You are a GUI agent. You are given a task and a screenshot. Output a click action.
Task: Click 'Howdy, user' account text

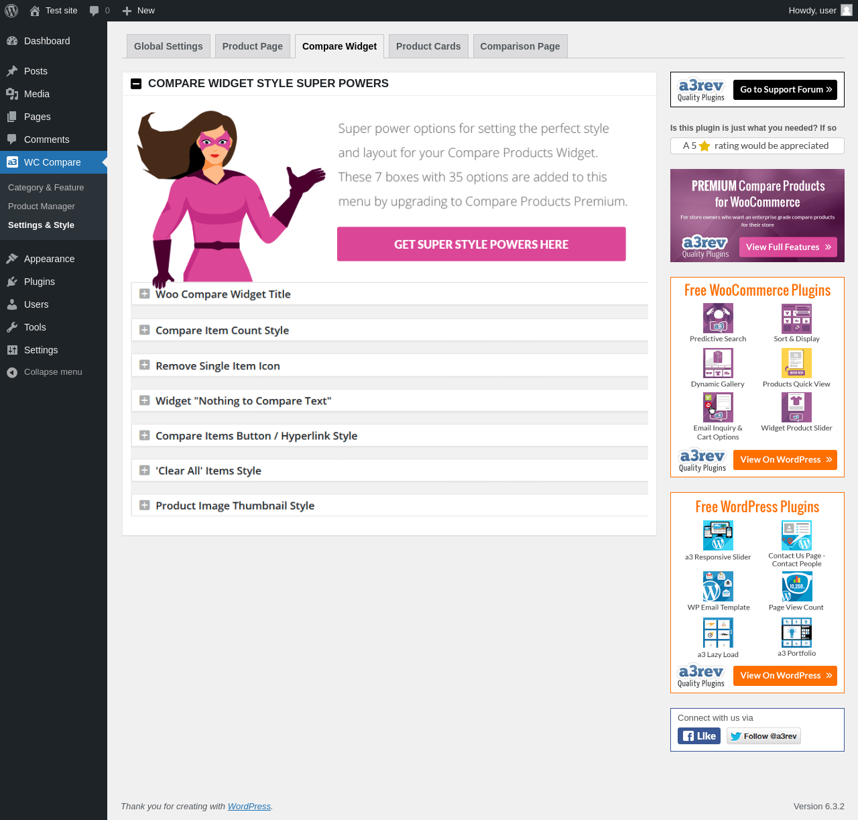pyautogui.click(x=812, y=11)
